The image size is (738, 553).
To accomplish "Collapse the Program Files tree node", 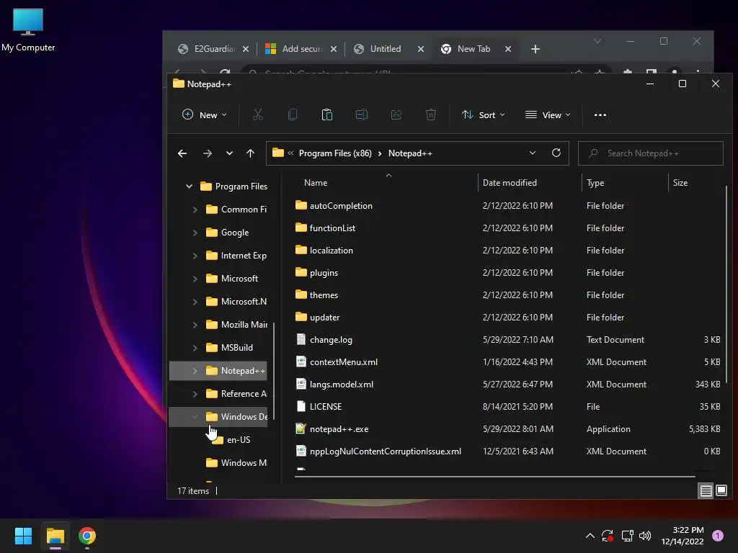I will click(189, 186).
